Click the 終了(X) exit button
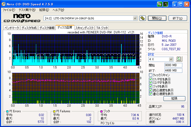Viewport: 191px width, 127px height. pyautogui.click(x=178, y=18)
